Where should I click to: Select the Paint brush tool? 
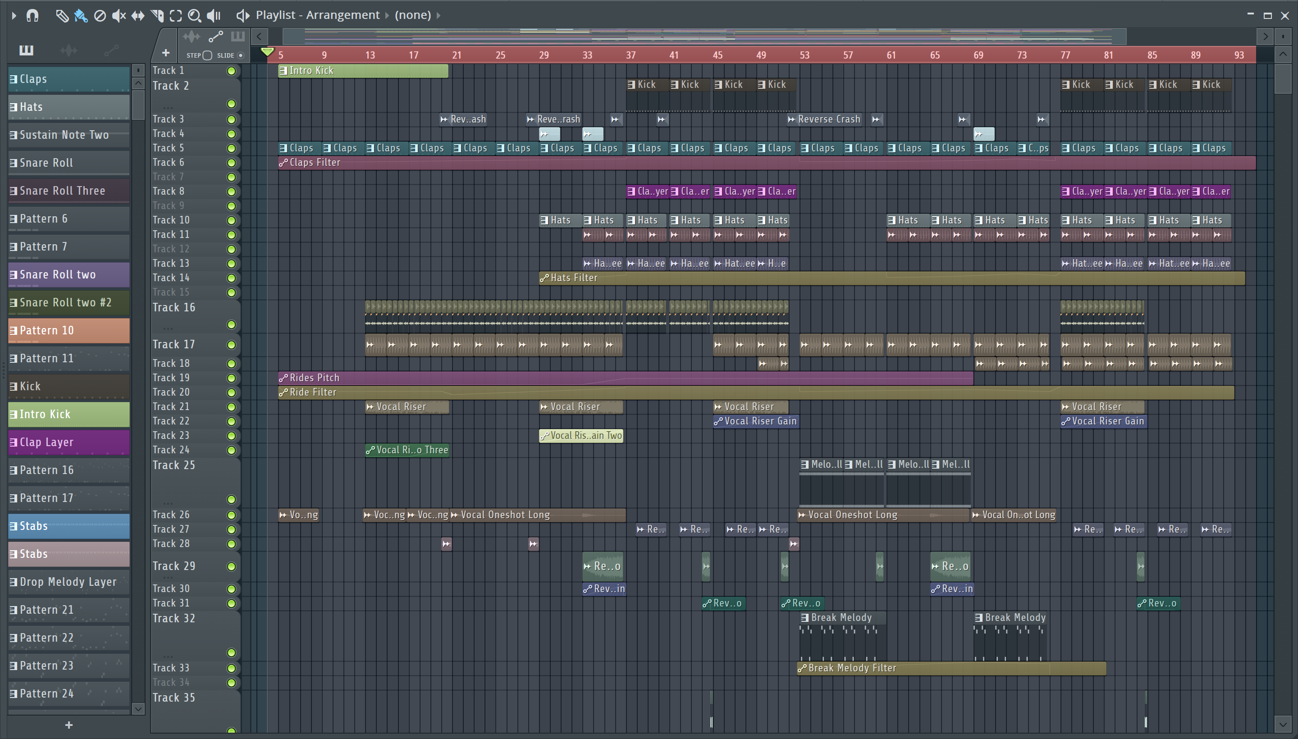click(81, 16)
